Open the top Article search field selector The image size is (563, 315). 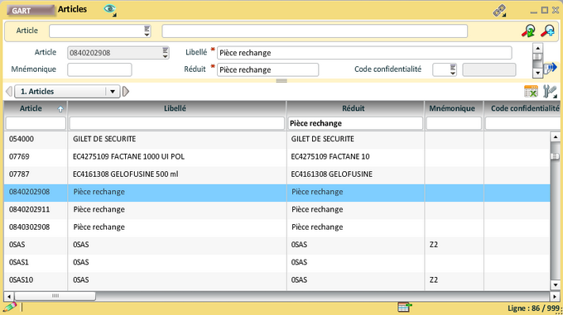coord(147,31)
